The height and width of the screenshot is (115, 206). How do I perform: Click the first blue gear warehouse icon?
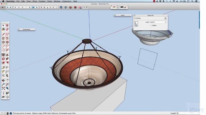coord(61,7)
